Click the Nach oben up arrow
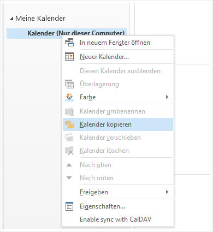The image size is (213, 232). (x=69, y=165)
